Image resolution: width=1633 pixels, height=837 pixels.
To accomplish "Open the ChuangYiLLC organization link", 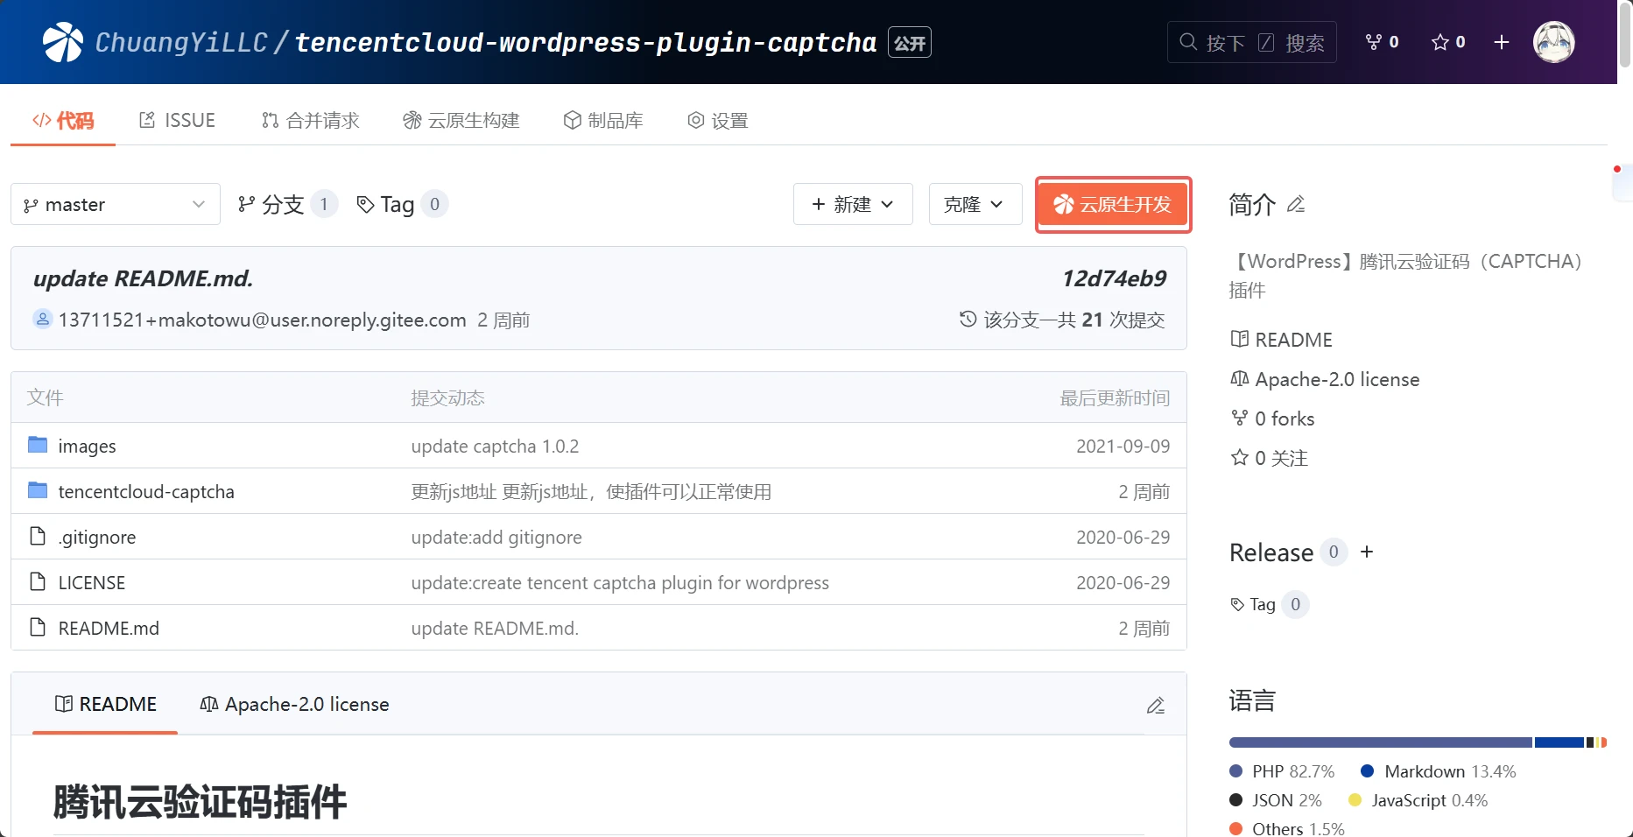I will [x=180, y=42].
